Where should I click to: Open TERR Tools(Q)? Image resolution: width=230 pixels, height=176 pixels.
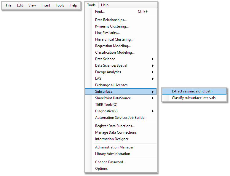pyautogui.click(x=121, y=105)
